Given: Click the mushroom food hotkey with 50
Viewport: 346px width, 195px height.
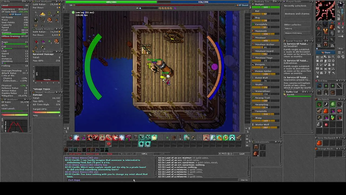Looking at the screenshot, I should point(193,138).
